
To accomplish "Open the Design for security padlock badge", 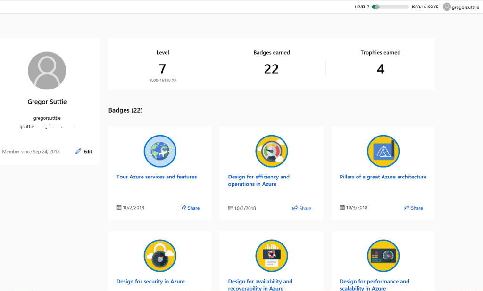I will click(160, 256).
